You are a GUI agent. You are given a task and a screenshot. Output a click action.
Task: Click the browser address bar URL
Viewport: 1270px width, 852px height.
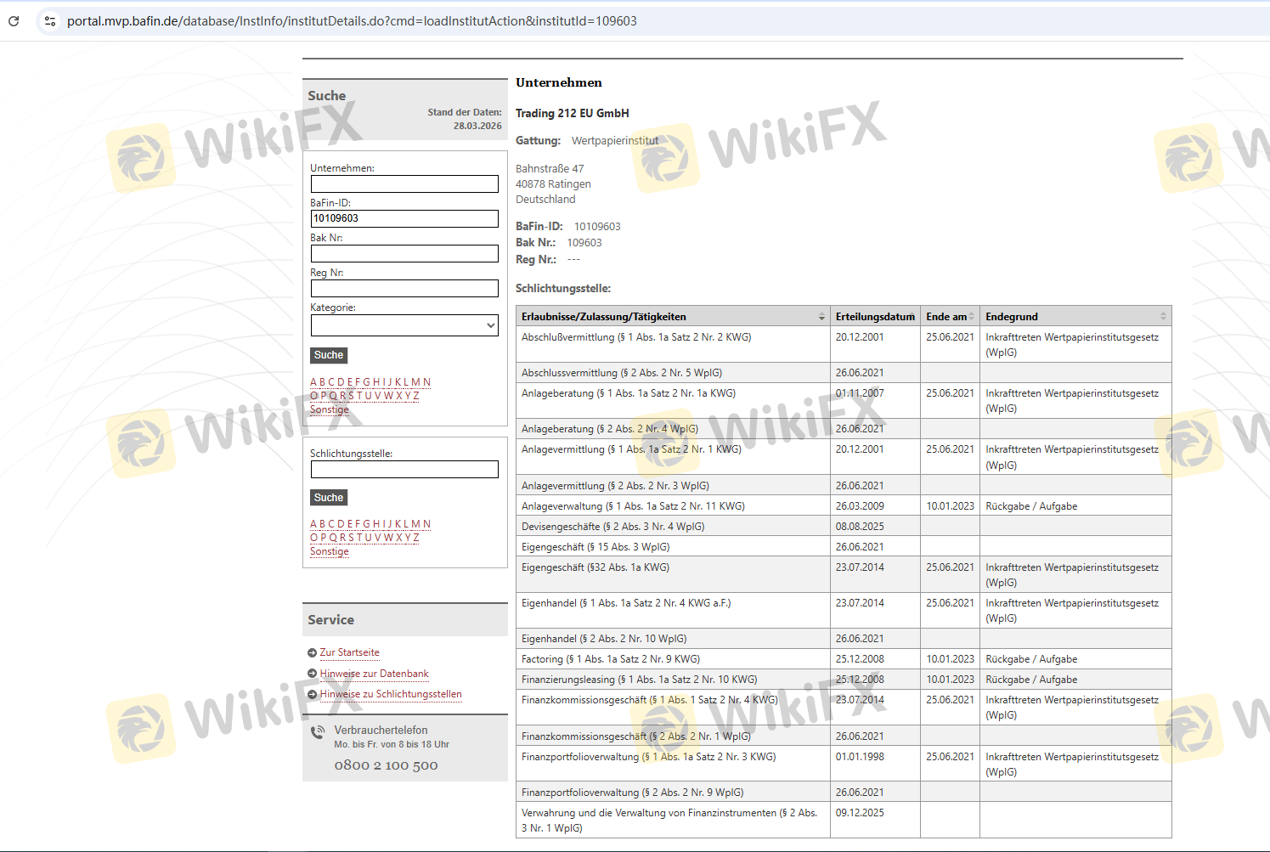coord(352,21)
